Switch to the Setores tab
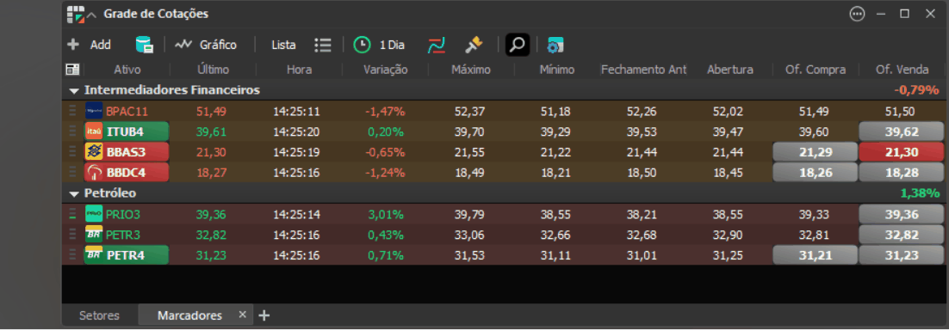 [99, 315]
